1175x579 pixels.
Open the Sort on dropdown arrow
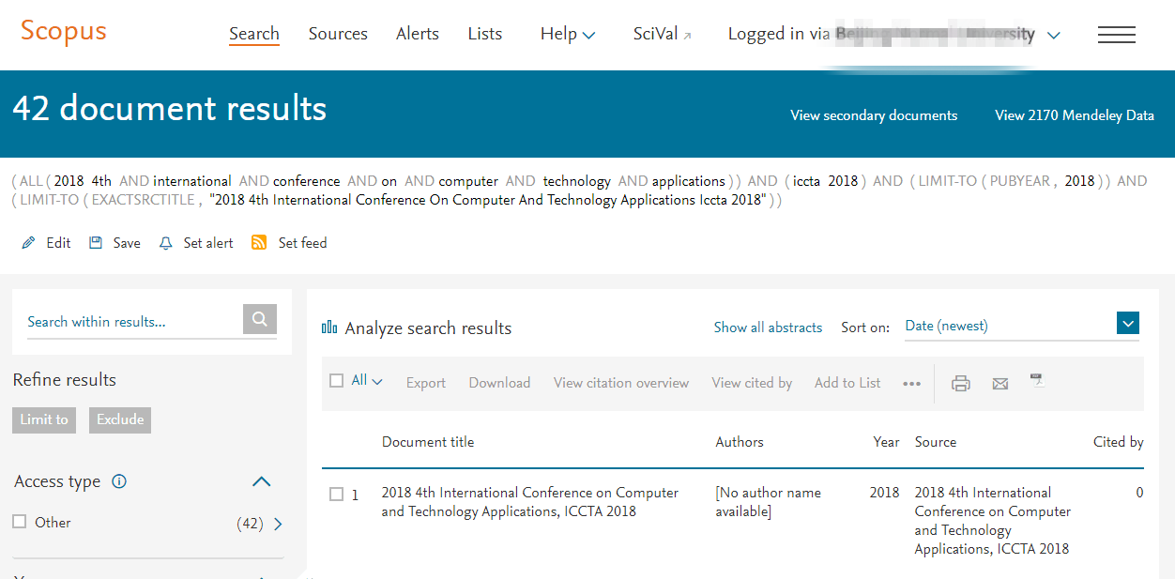coord(1128,324)
